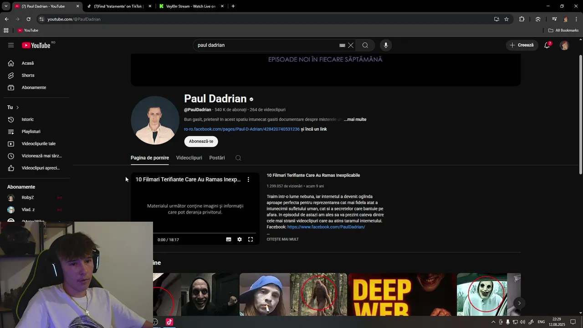Click the install app icon in address bar
This screenshot has width=583, height=328.
pyautogui.click(x=496, y=19)
